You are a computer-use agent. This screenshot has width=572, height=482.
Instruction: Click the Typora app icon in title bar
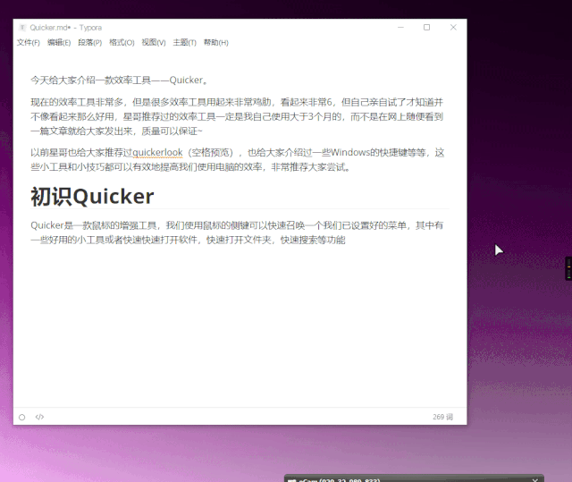(x=22, y=28)
